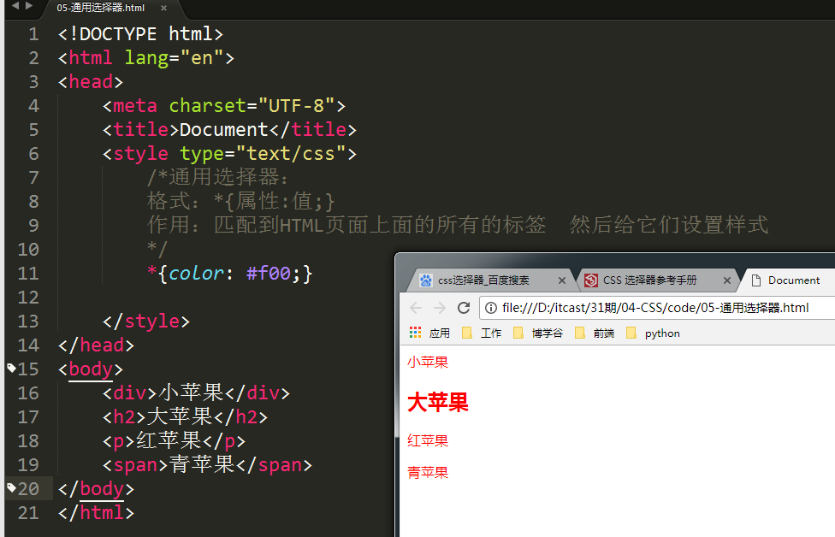Close the CSS 选择器参考手册 browser tab

coord(727,280)
